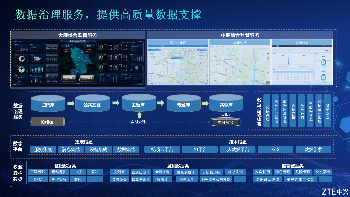Click the 公共基础 database cylinder

click(92, 103)
